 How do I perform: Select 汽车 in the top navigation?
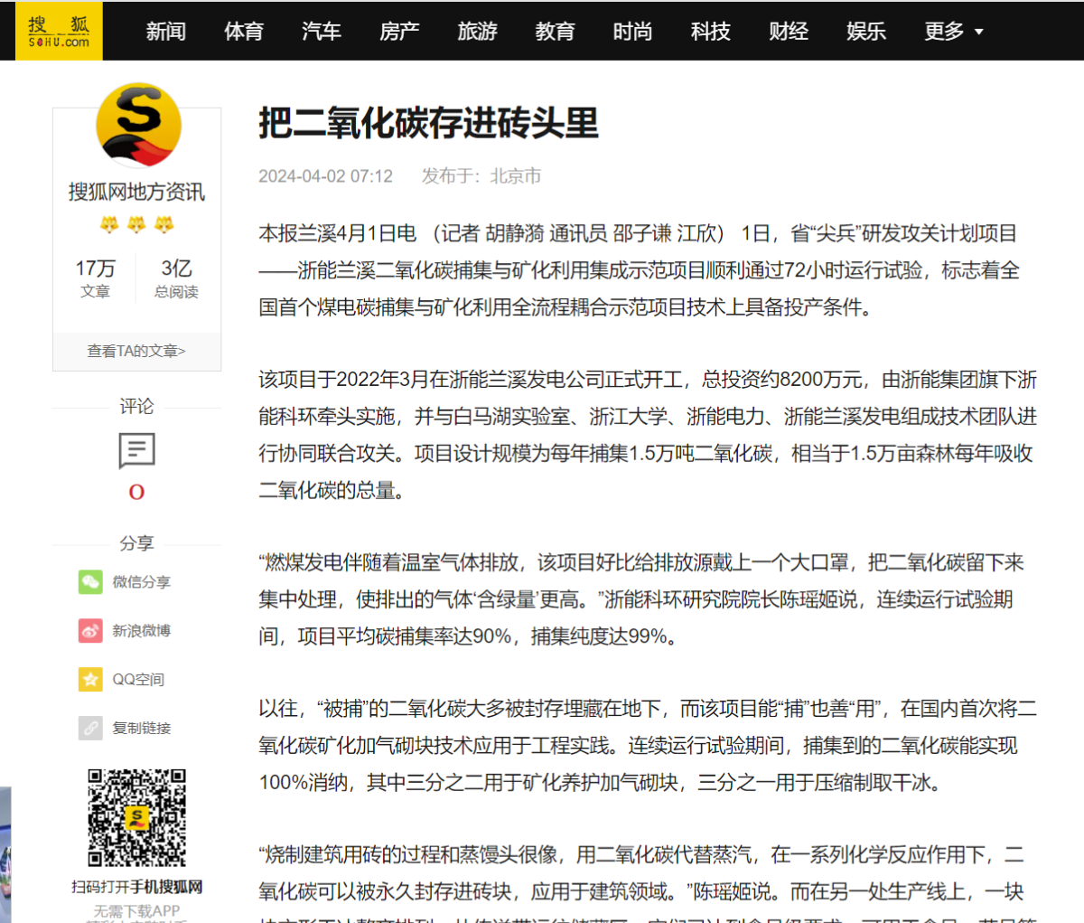(x=322, y=32)
